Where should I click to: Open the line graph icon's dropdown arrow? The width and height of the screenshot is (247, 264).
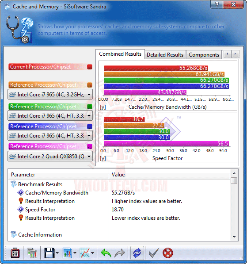tap(92, 253)
